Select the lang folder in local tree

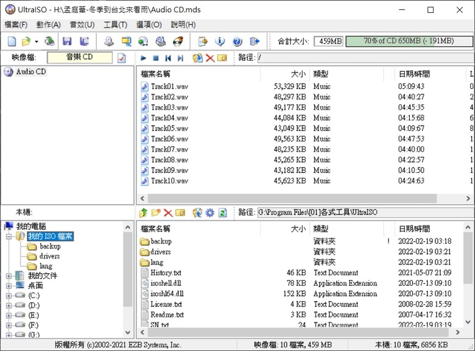pyautogui.click(x=46, y=266)
